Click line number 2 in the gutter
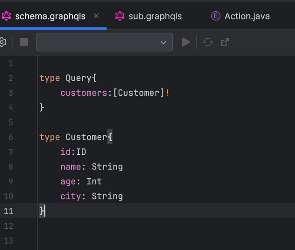The height and width of the screenshot is (250, 295). 11,78
